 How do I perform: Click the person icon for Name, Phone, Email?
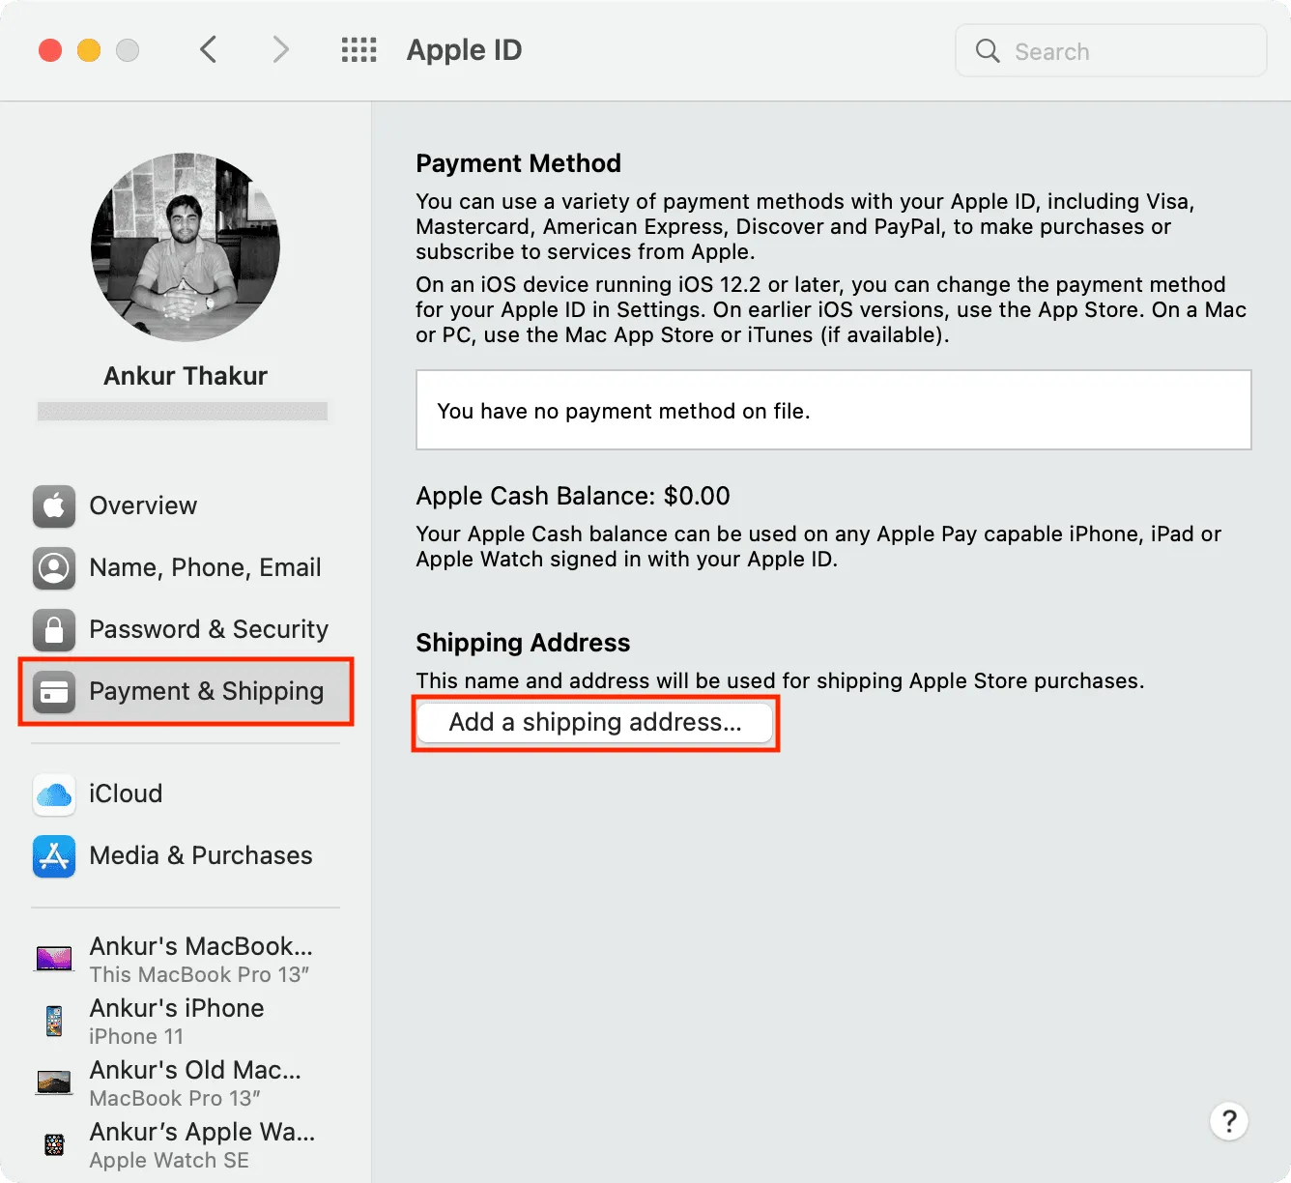coord(54,568)
